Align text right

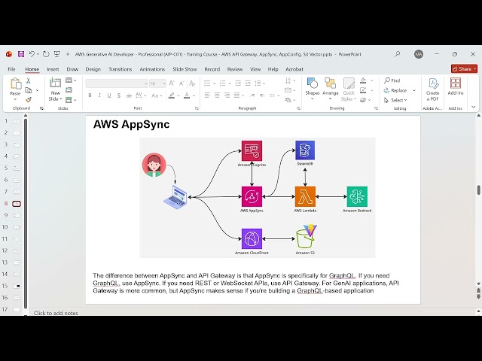[x=227, y=96]
